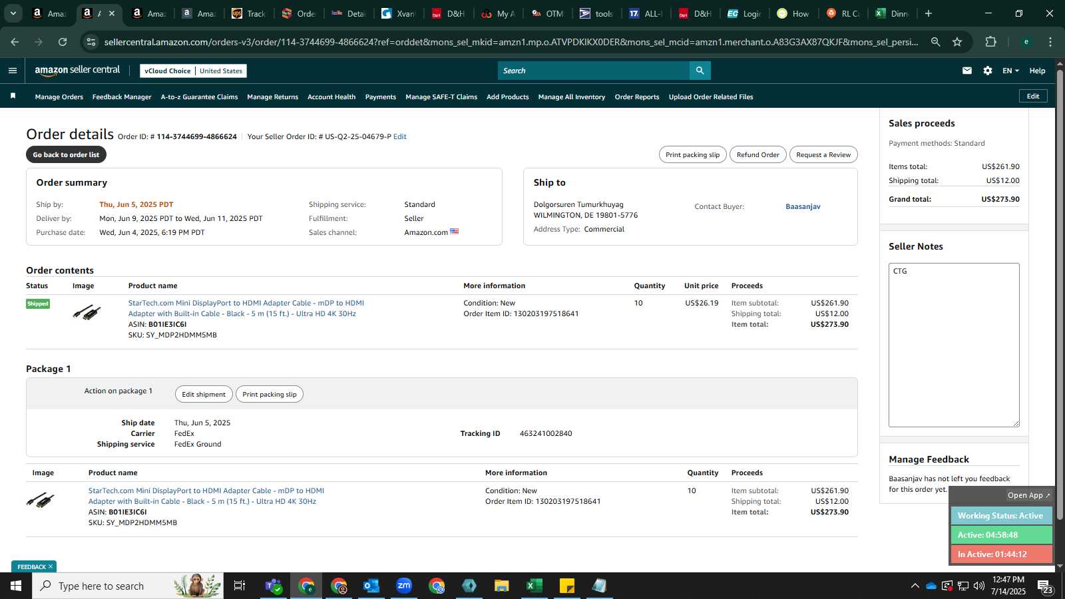Open Payments menu item

point(381,97)
